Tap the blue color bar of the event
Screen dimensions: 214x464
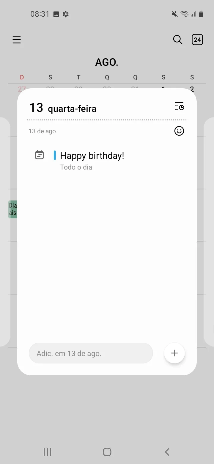point(55,155)
